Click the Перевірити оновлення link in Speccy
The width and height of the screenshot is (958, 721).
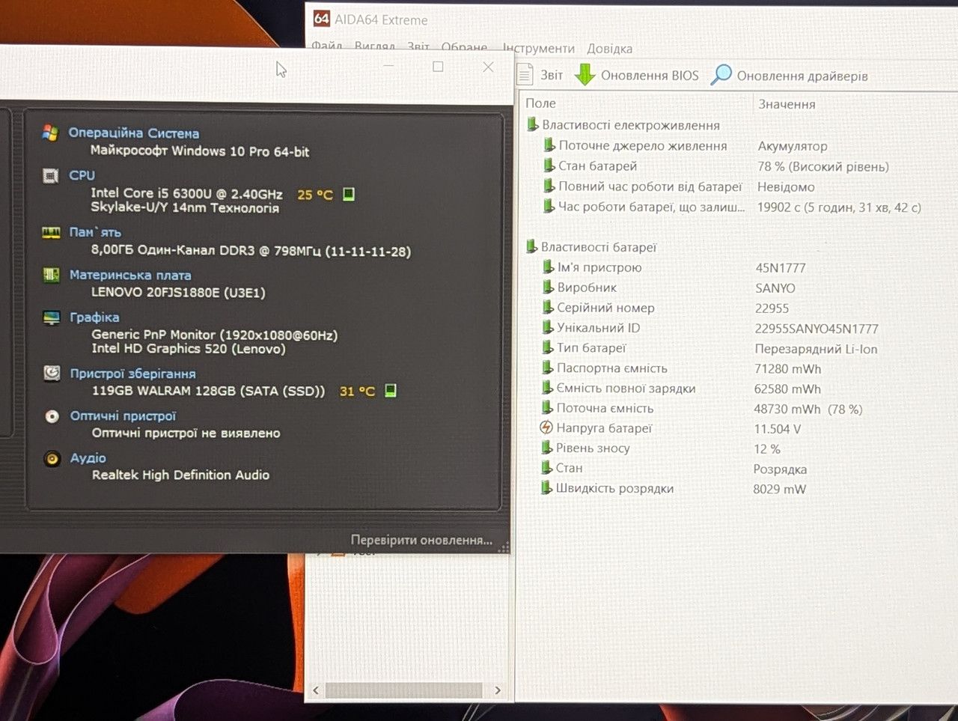(421, 540)
